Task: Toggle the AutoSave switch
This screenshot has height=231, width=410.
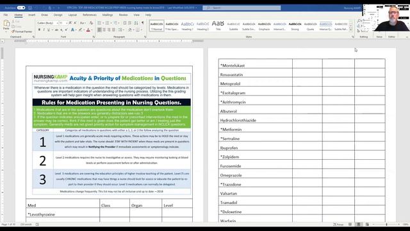Action: 21,8
